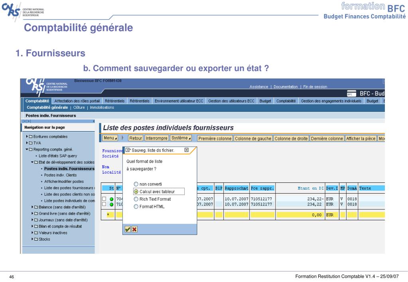Open Postes indiv. Clients
This screenshot has width=408, height=282.
coord(60,175)
